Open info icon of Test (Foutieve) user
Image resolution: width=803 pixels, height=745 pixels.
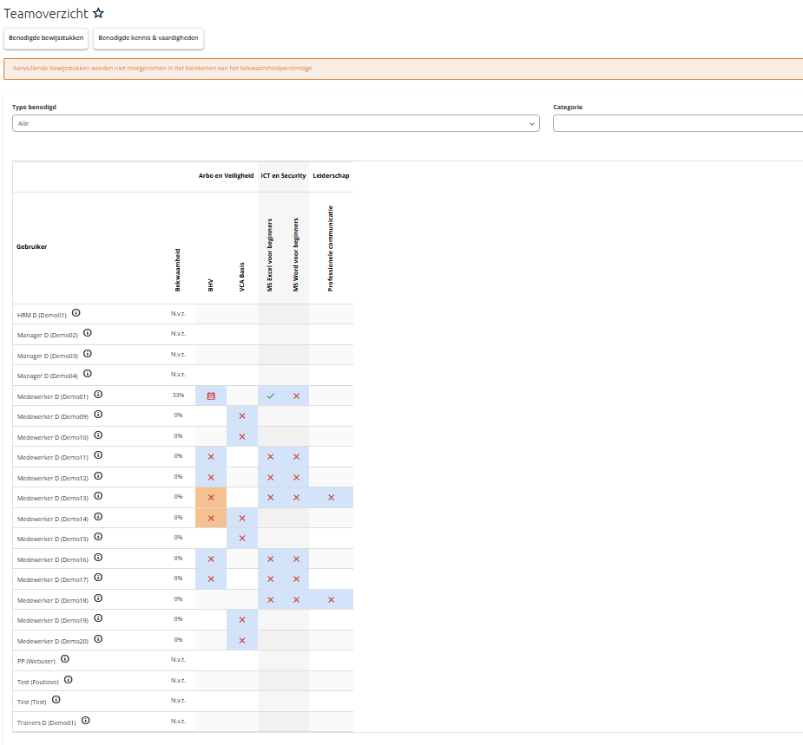point(68,680)
